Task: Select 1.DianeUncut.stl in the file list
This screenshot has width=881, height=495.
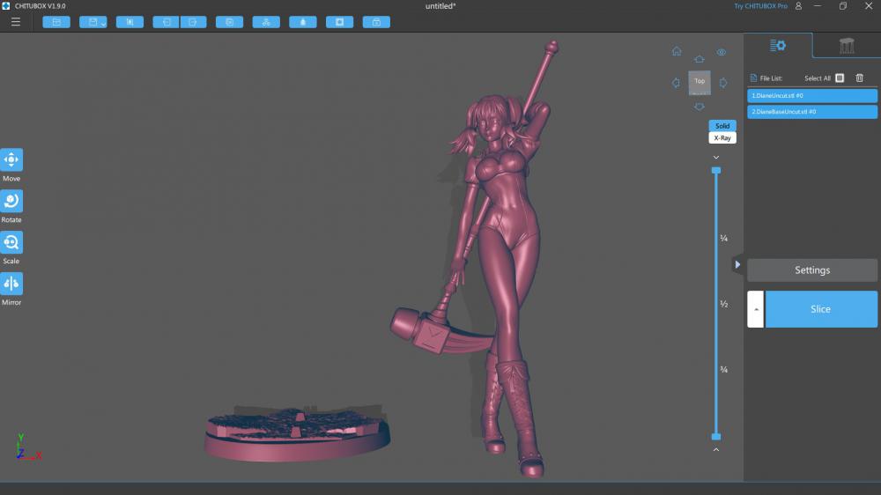Action: coord(812,95)
